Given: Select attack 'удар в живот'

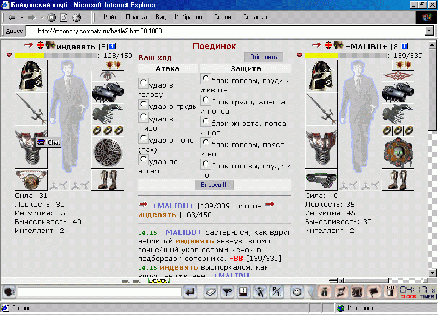Looking at the screenshot, I should pyautogui.click(x=143, y=116).
